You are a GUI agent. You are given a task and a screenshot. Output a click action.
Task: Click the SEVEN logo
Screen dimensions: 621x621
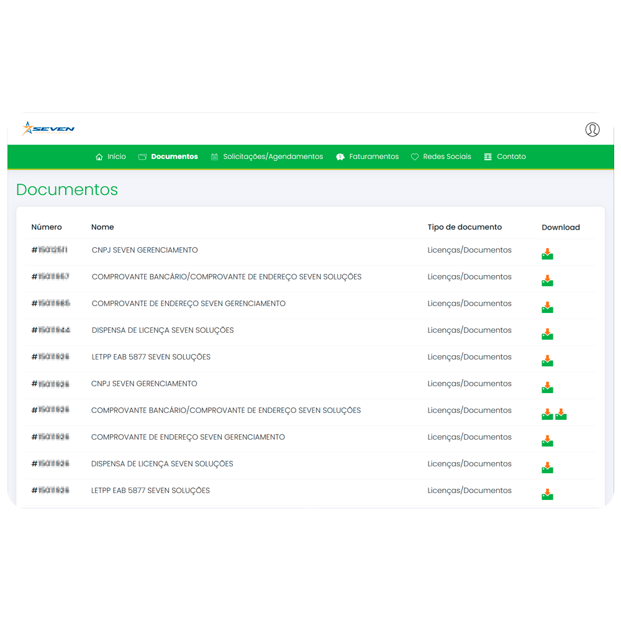click(x=48, y=129)
